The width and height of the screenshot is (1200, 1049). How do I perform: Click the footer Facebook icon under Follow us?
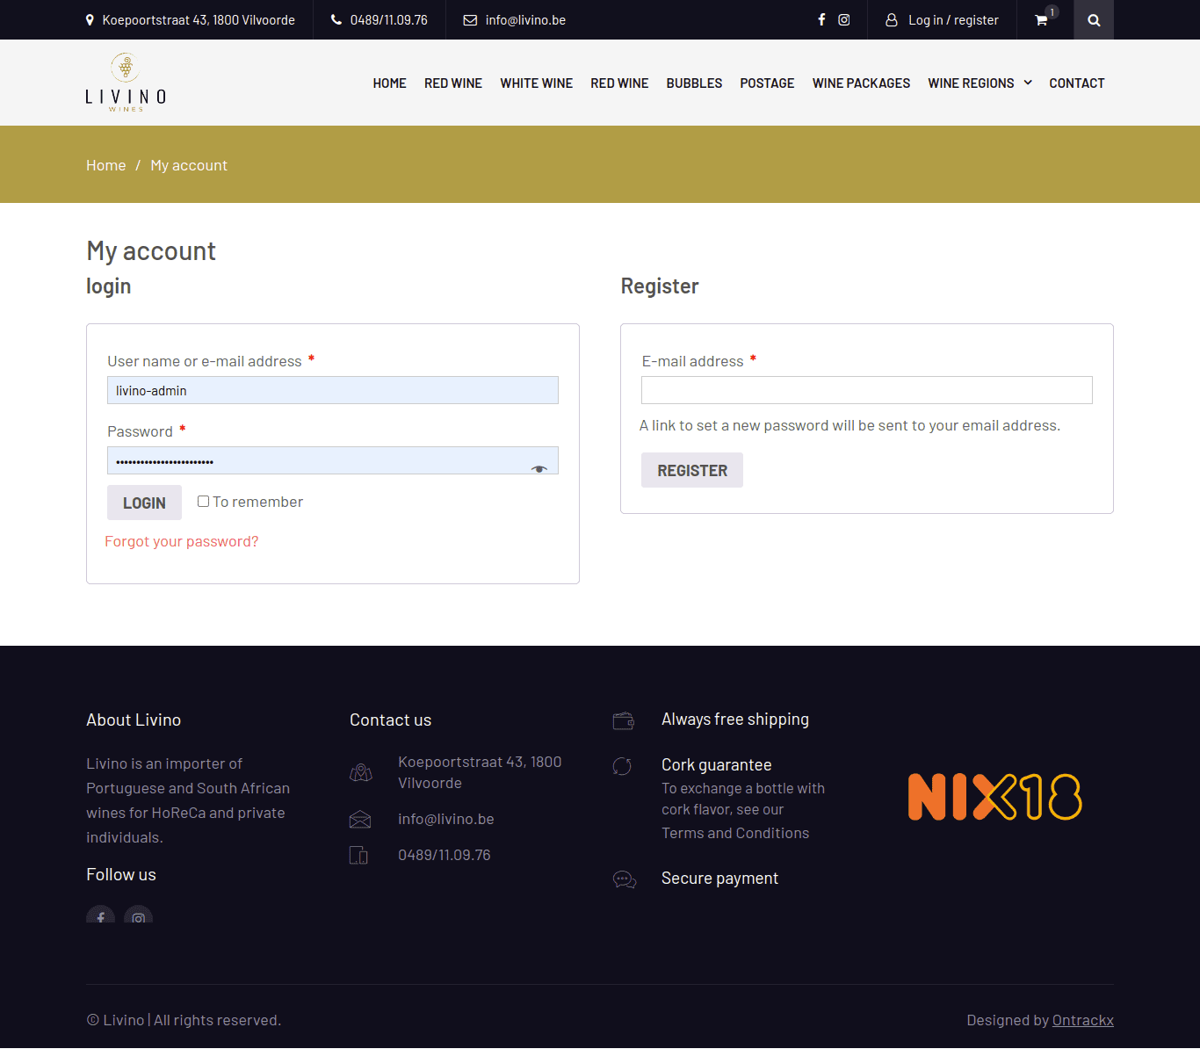pos(101,916)
